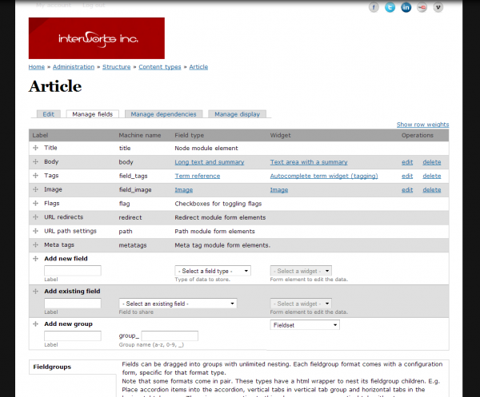Focus the Label input for Add new field
480x397 pixels.
click(x=73, y=271)
